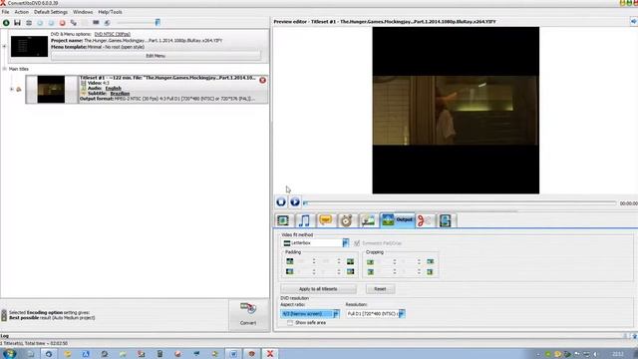This screenshot has height=359, width=638.
Task: Click the preview timeline seek bar
Action: coord(460,202)
